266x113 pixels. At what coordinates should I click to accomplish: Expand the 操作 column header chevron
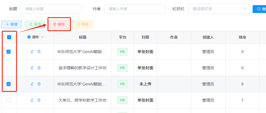click(43, 37)
